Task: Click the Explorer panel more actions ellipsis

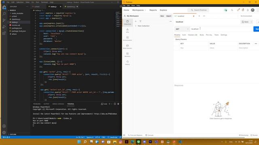Action: tap(27, 6)
